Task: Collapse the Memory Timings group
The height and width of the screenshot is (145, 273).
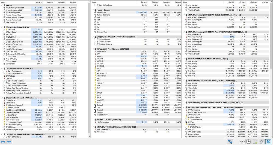Action: click(93, 10)
